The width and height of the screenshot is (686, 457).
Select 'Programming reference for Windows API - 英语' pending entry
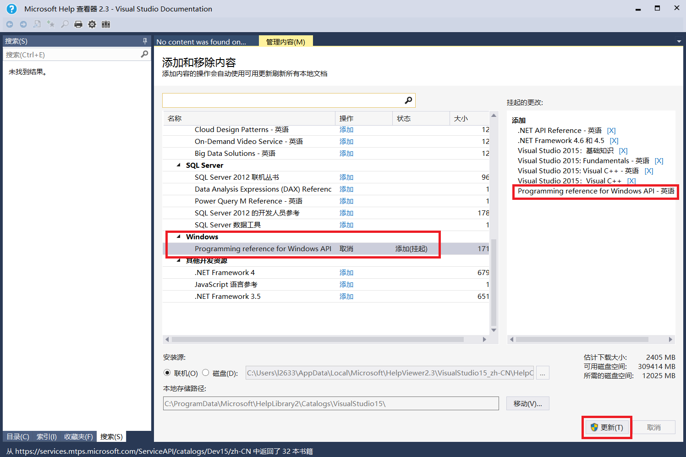pos(596,191)
